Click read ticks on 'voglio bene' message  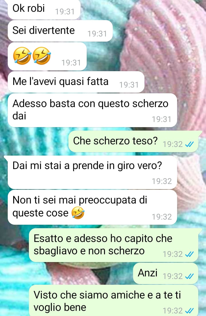click(189, 311)
